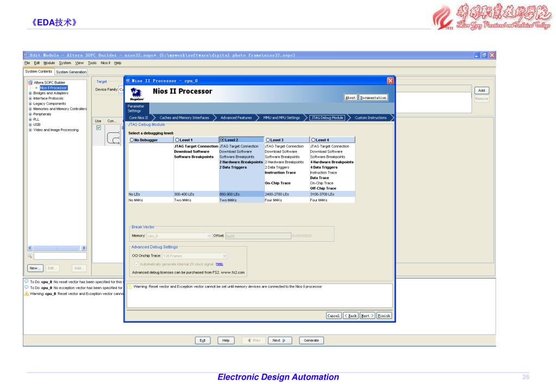Select Level 1 debugging level
The image size is (556, 384).
(177, 140)
